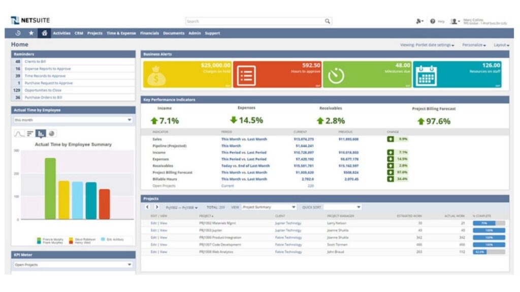Click the PRJ1003 Jupiter progress bar
The height and width of the screenshot is (292, 520).
point(489,231)
